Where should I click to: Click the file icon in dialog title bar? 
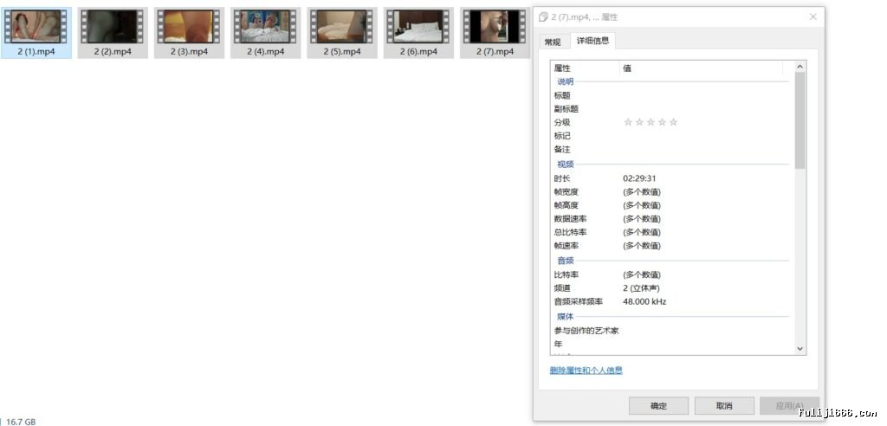[x=543, y=17]
